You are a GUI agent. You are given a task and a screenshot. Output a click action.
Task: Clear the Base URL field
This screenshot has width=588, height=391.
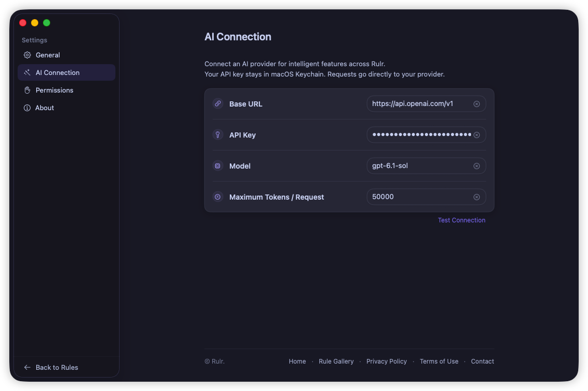pyautogui.click(x=477, y=104)
